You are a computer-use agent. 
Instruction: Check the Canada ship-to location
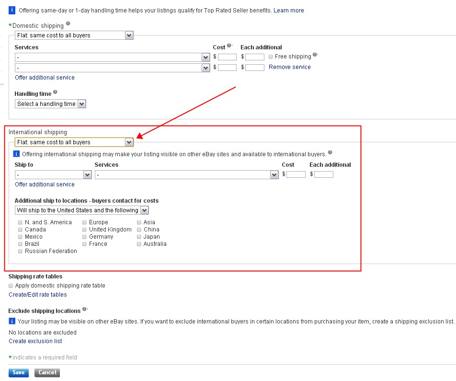(x=20, y=230)
